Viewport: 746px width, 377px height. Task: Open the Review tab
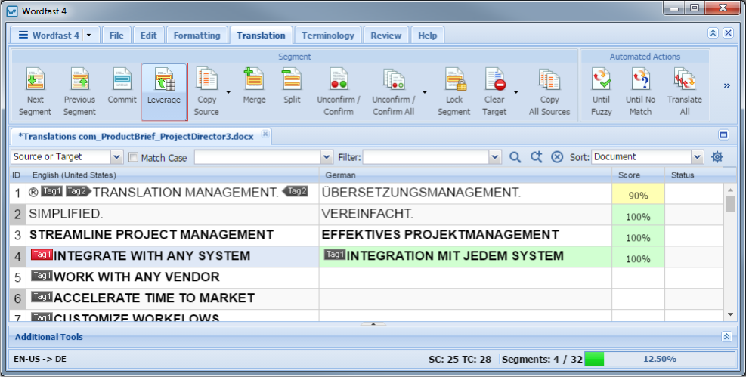coord(385,36)
